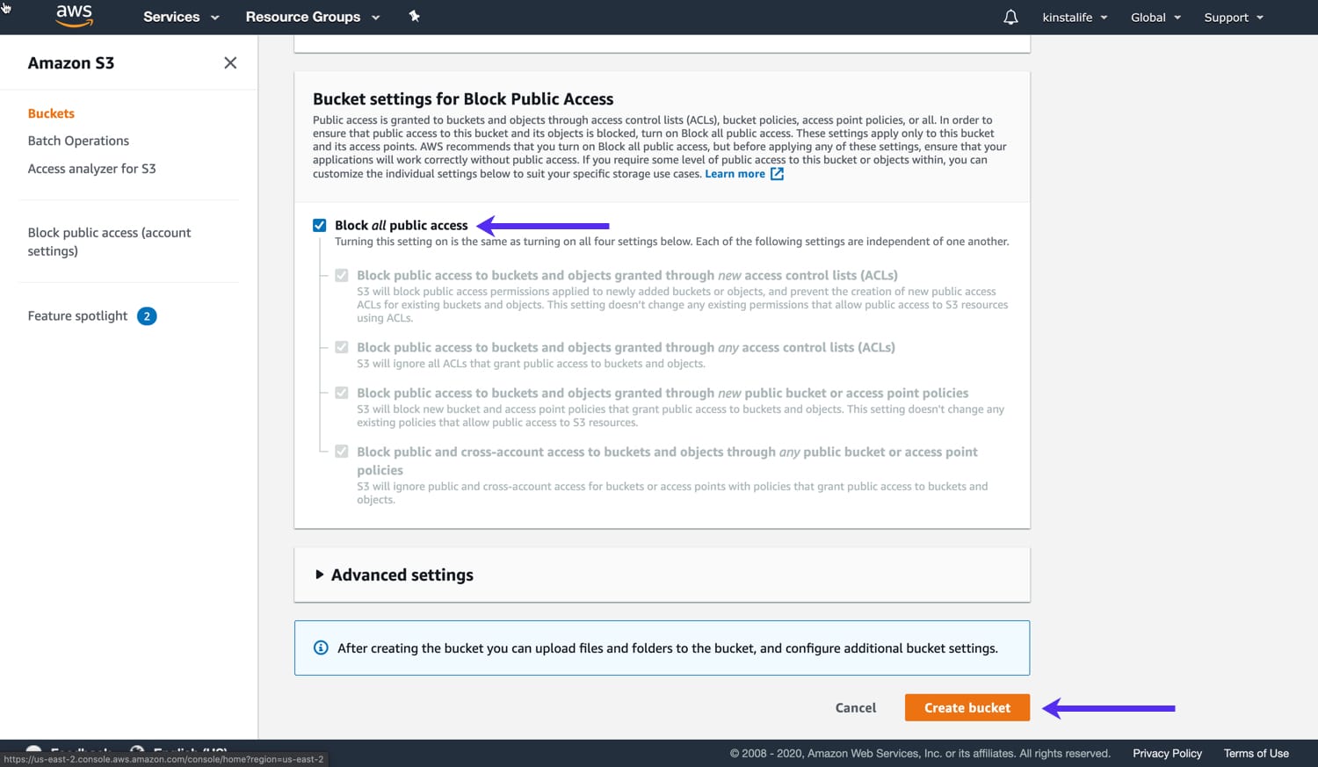
Task: Click the AWS logo in the navigation bar
Action: tap(74, 16)
